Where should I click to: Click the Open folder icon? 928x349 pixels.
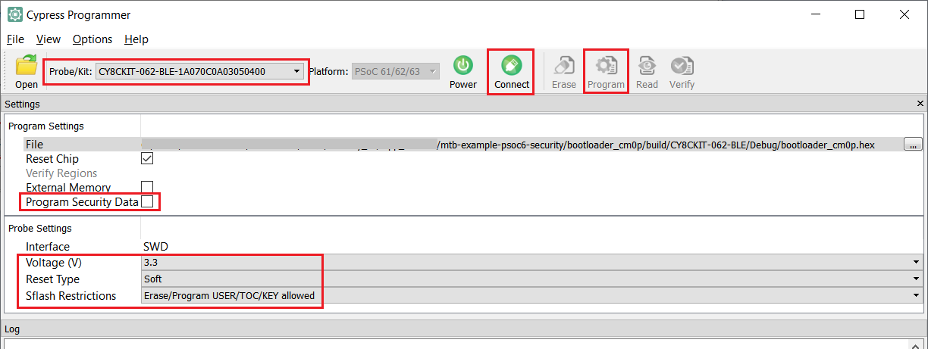[x=27, y=66]
